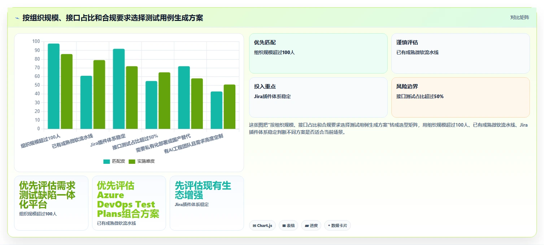Click teal bar for Jira插件体系稳定
Viewport: 544px width, 245px height.
119,89
